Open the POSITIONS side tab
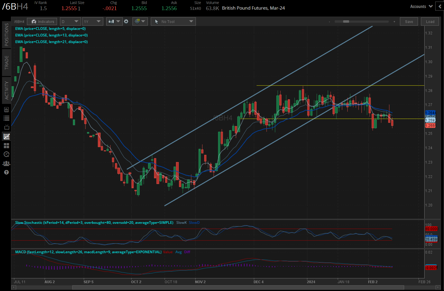Screen dimensions: 444x291 coord(6,35)
